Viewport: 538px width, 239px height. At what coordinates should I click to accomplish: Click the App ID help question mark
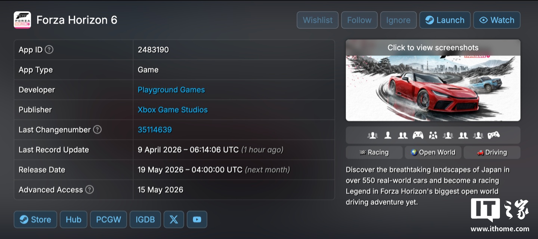click(x=49, y=49)
